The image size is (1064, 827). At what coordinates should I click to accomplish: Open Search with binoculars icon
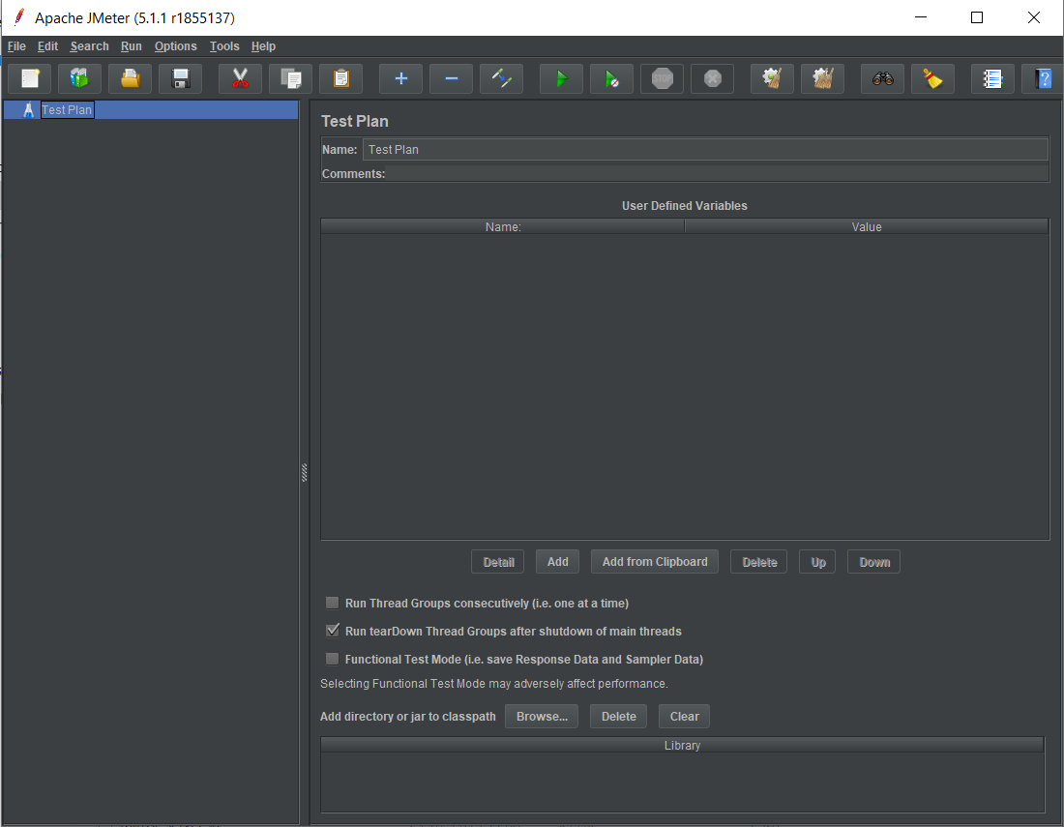[883, 78]
